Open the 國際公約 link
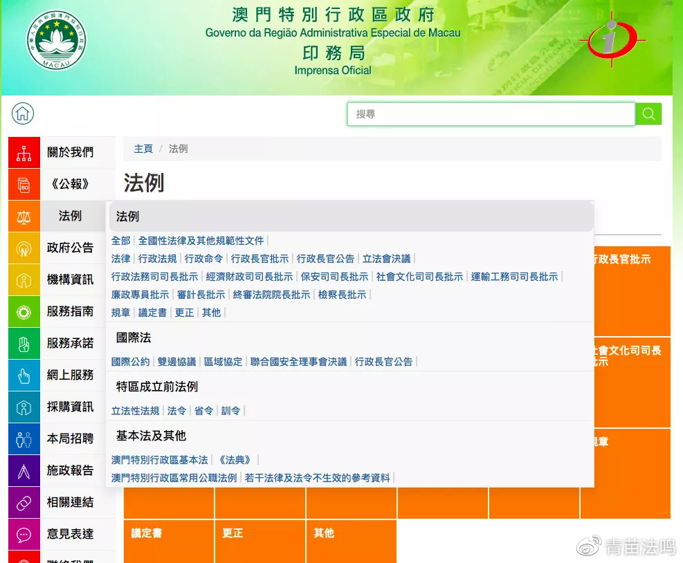Image resolution: width=683 pixels, height=563 pixels. pos(130,362)
